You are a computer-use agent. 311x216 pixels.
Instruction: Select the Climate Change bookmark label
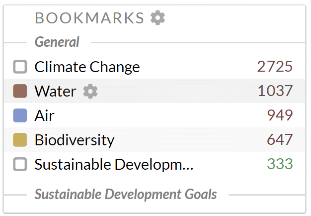click(87, 67)
